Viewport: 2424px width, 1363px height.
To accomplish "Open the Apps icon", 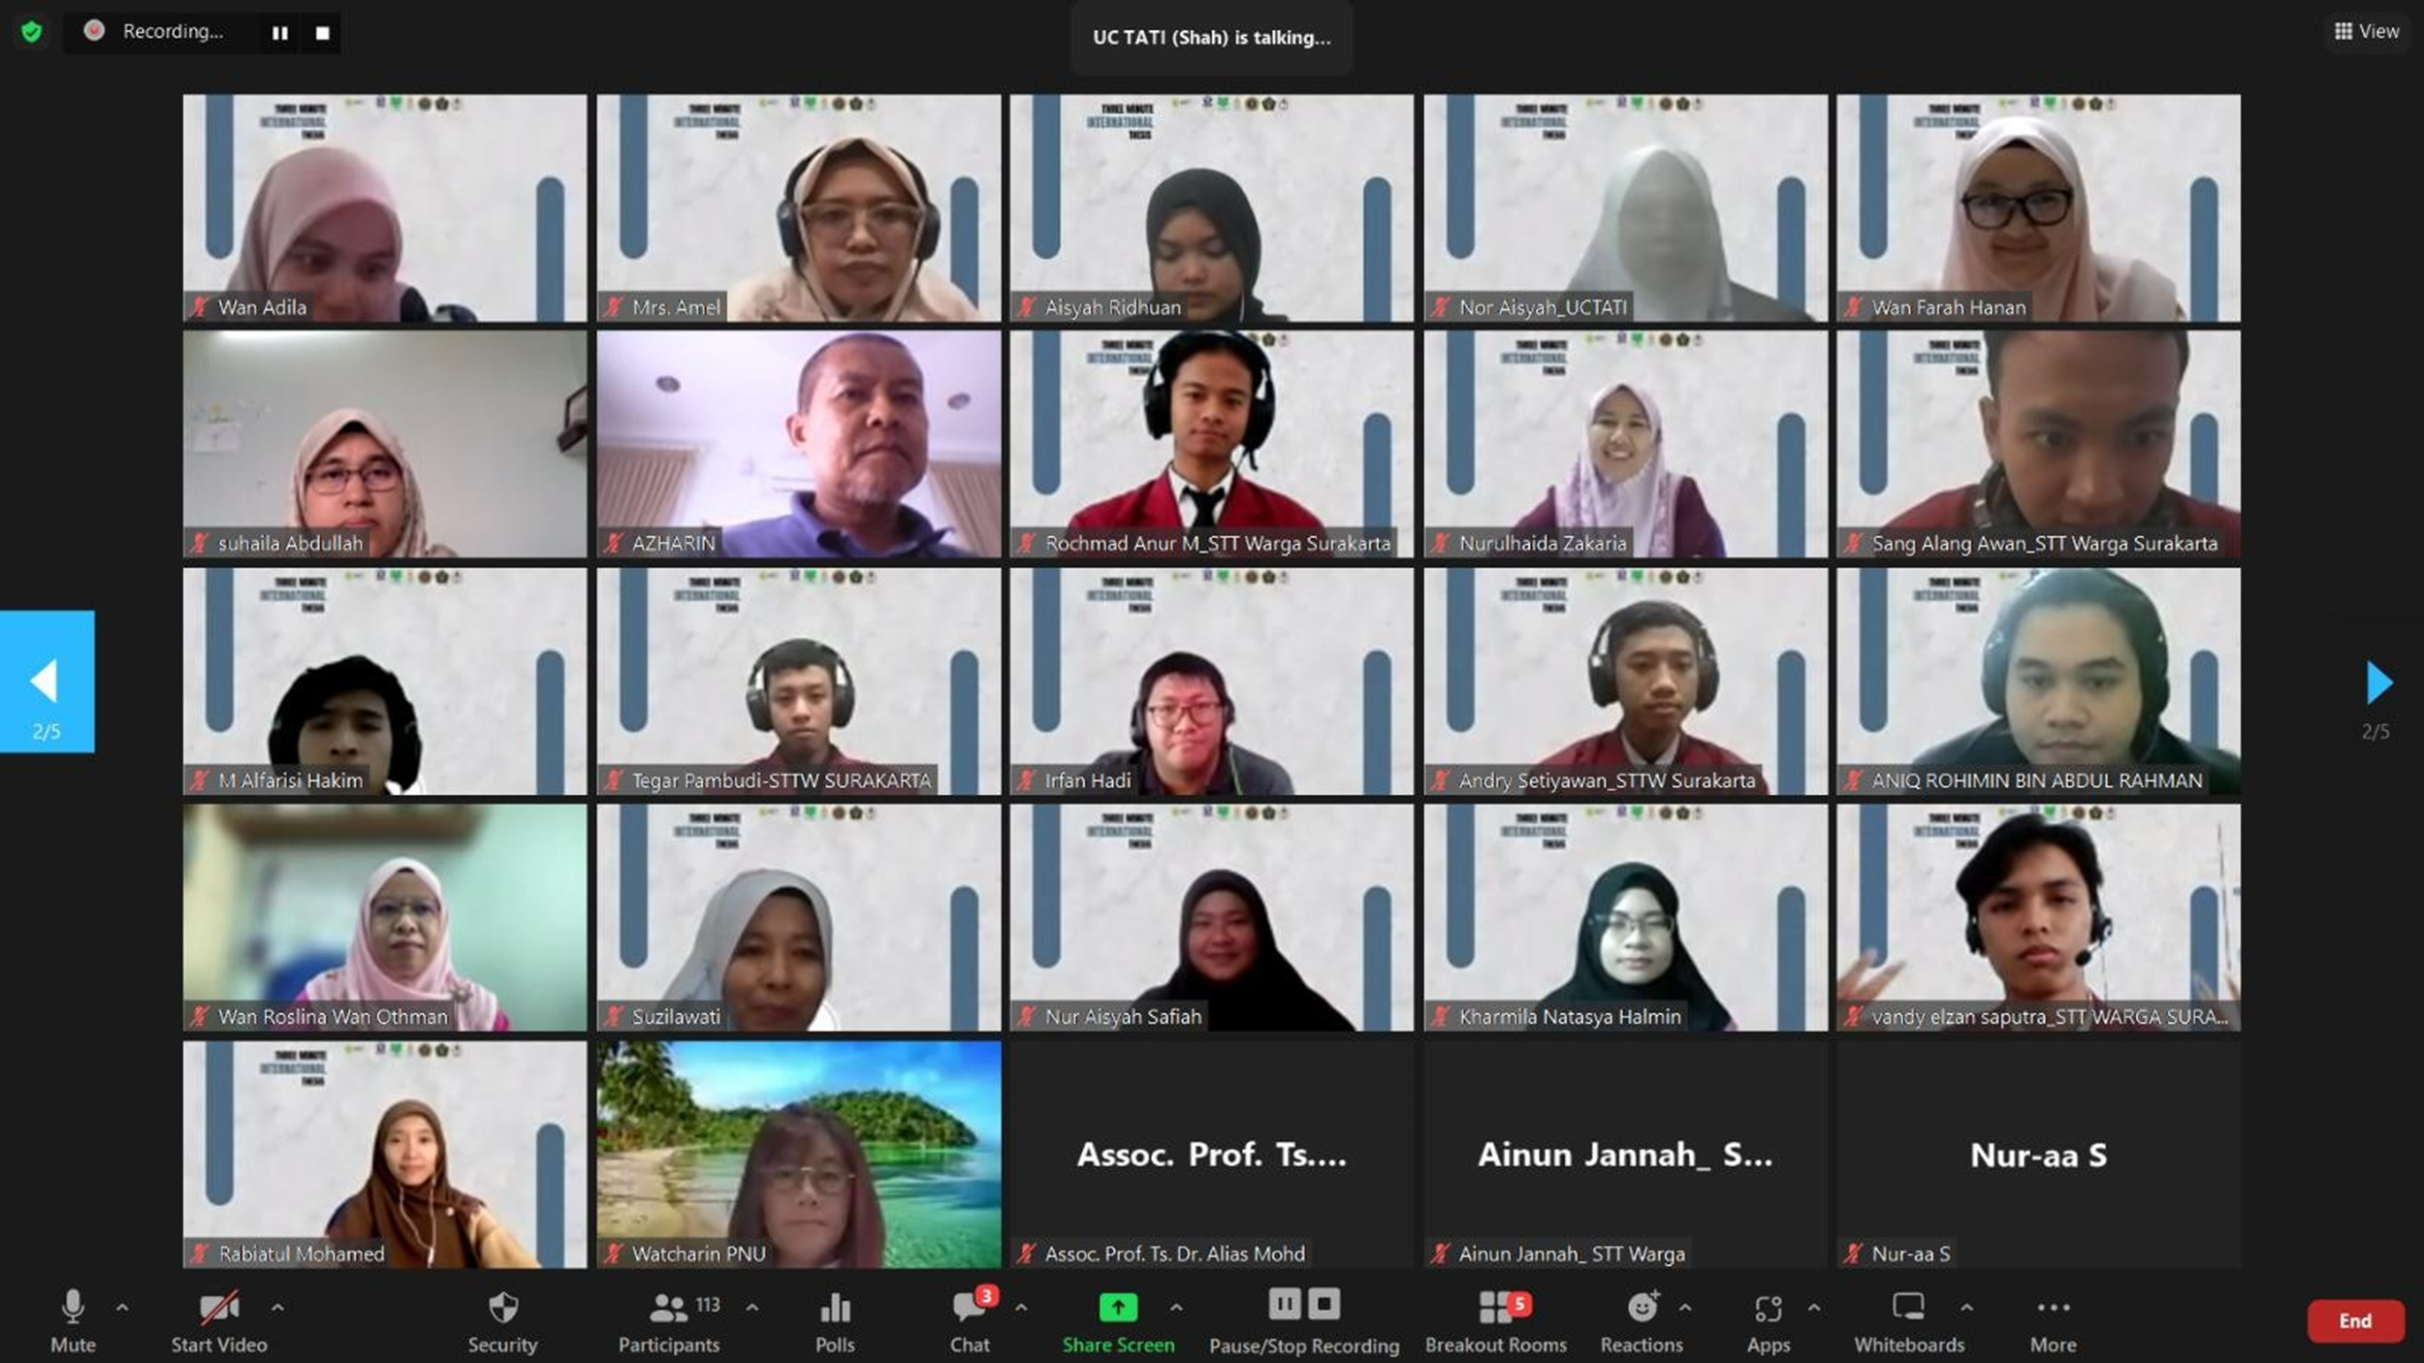I will pos(1768,1309).
